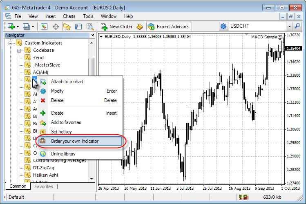Open the application icon in title bar
The image size is (306, 204).
(x=7, y=8)
